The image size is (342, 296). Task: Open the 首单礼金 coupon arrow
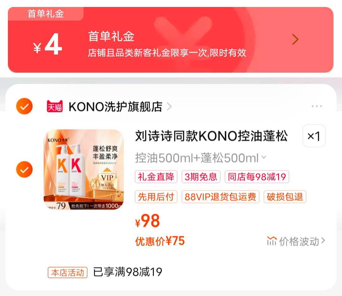tap(295, 40)
